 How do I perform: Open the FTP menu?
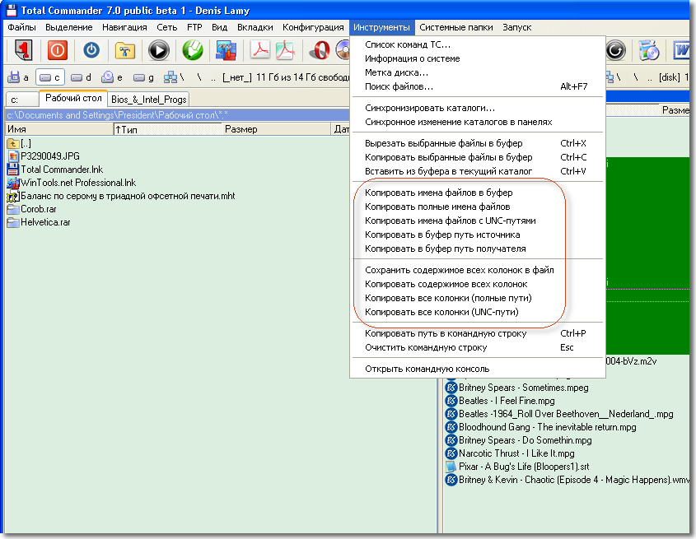coord(194,27)
